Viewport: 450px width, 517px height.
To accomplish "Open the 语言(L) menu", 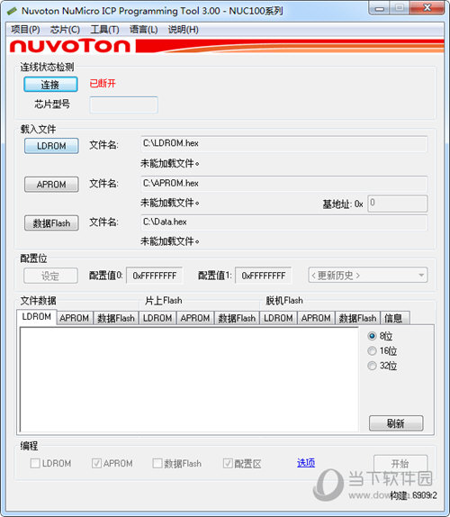I will 144,30.
